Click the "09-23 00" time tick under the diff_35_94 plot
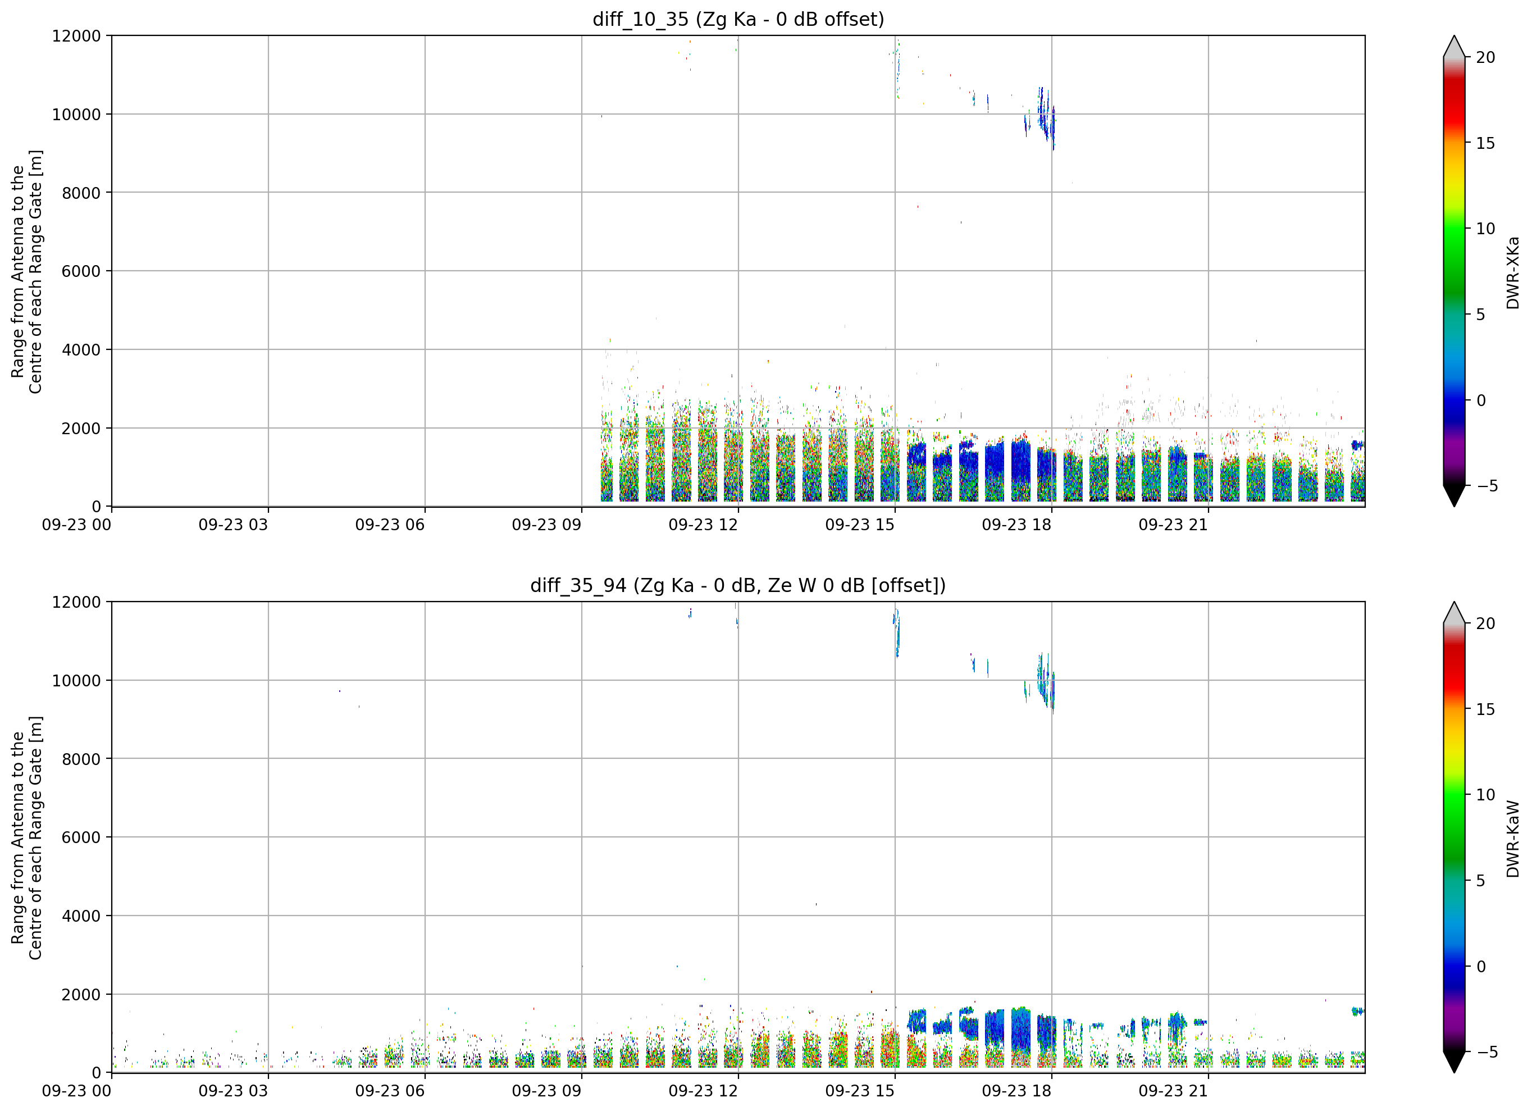 coord(76,1091)
